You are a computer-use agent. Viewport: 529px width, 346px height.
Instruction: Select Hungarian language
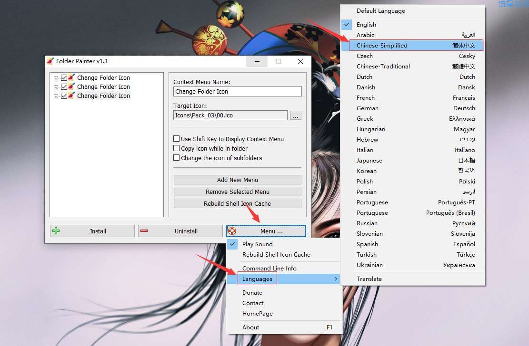(413, 129)
